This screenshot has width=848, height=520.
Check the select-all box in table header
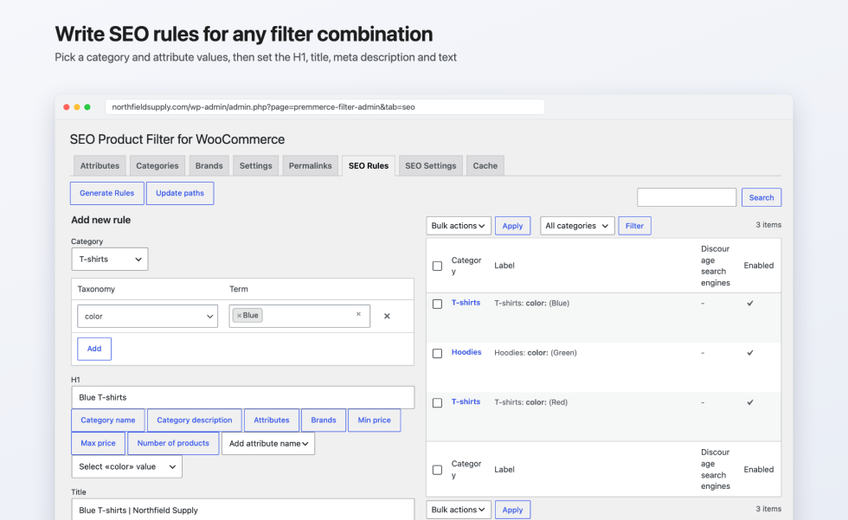coord(437,266)
